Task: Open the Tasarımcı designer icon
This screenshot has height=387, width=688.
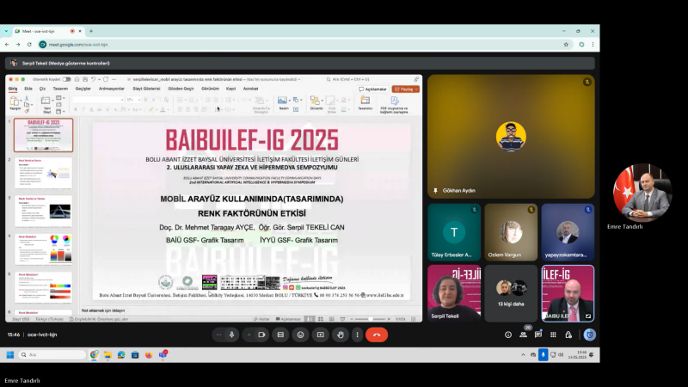Action: tap(365, 101)
